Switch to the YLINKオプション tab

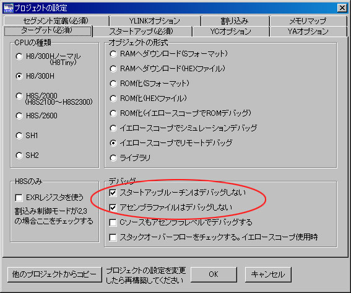155,21
